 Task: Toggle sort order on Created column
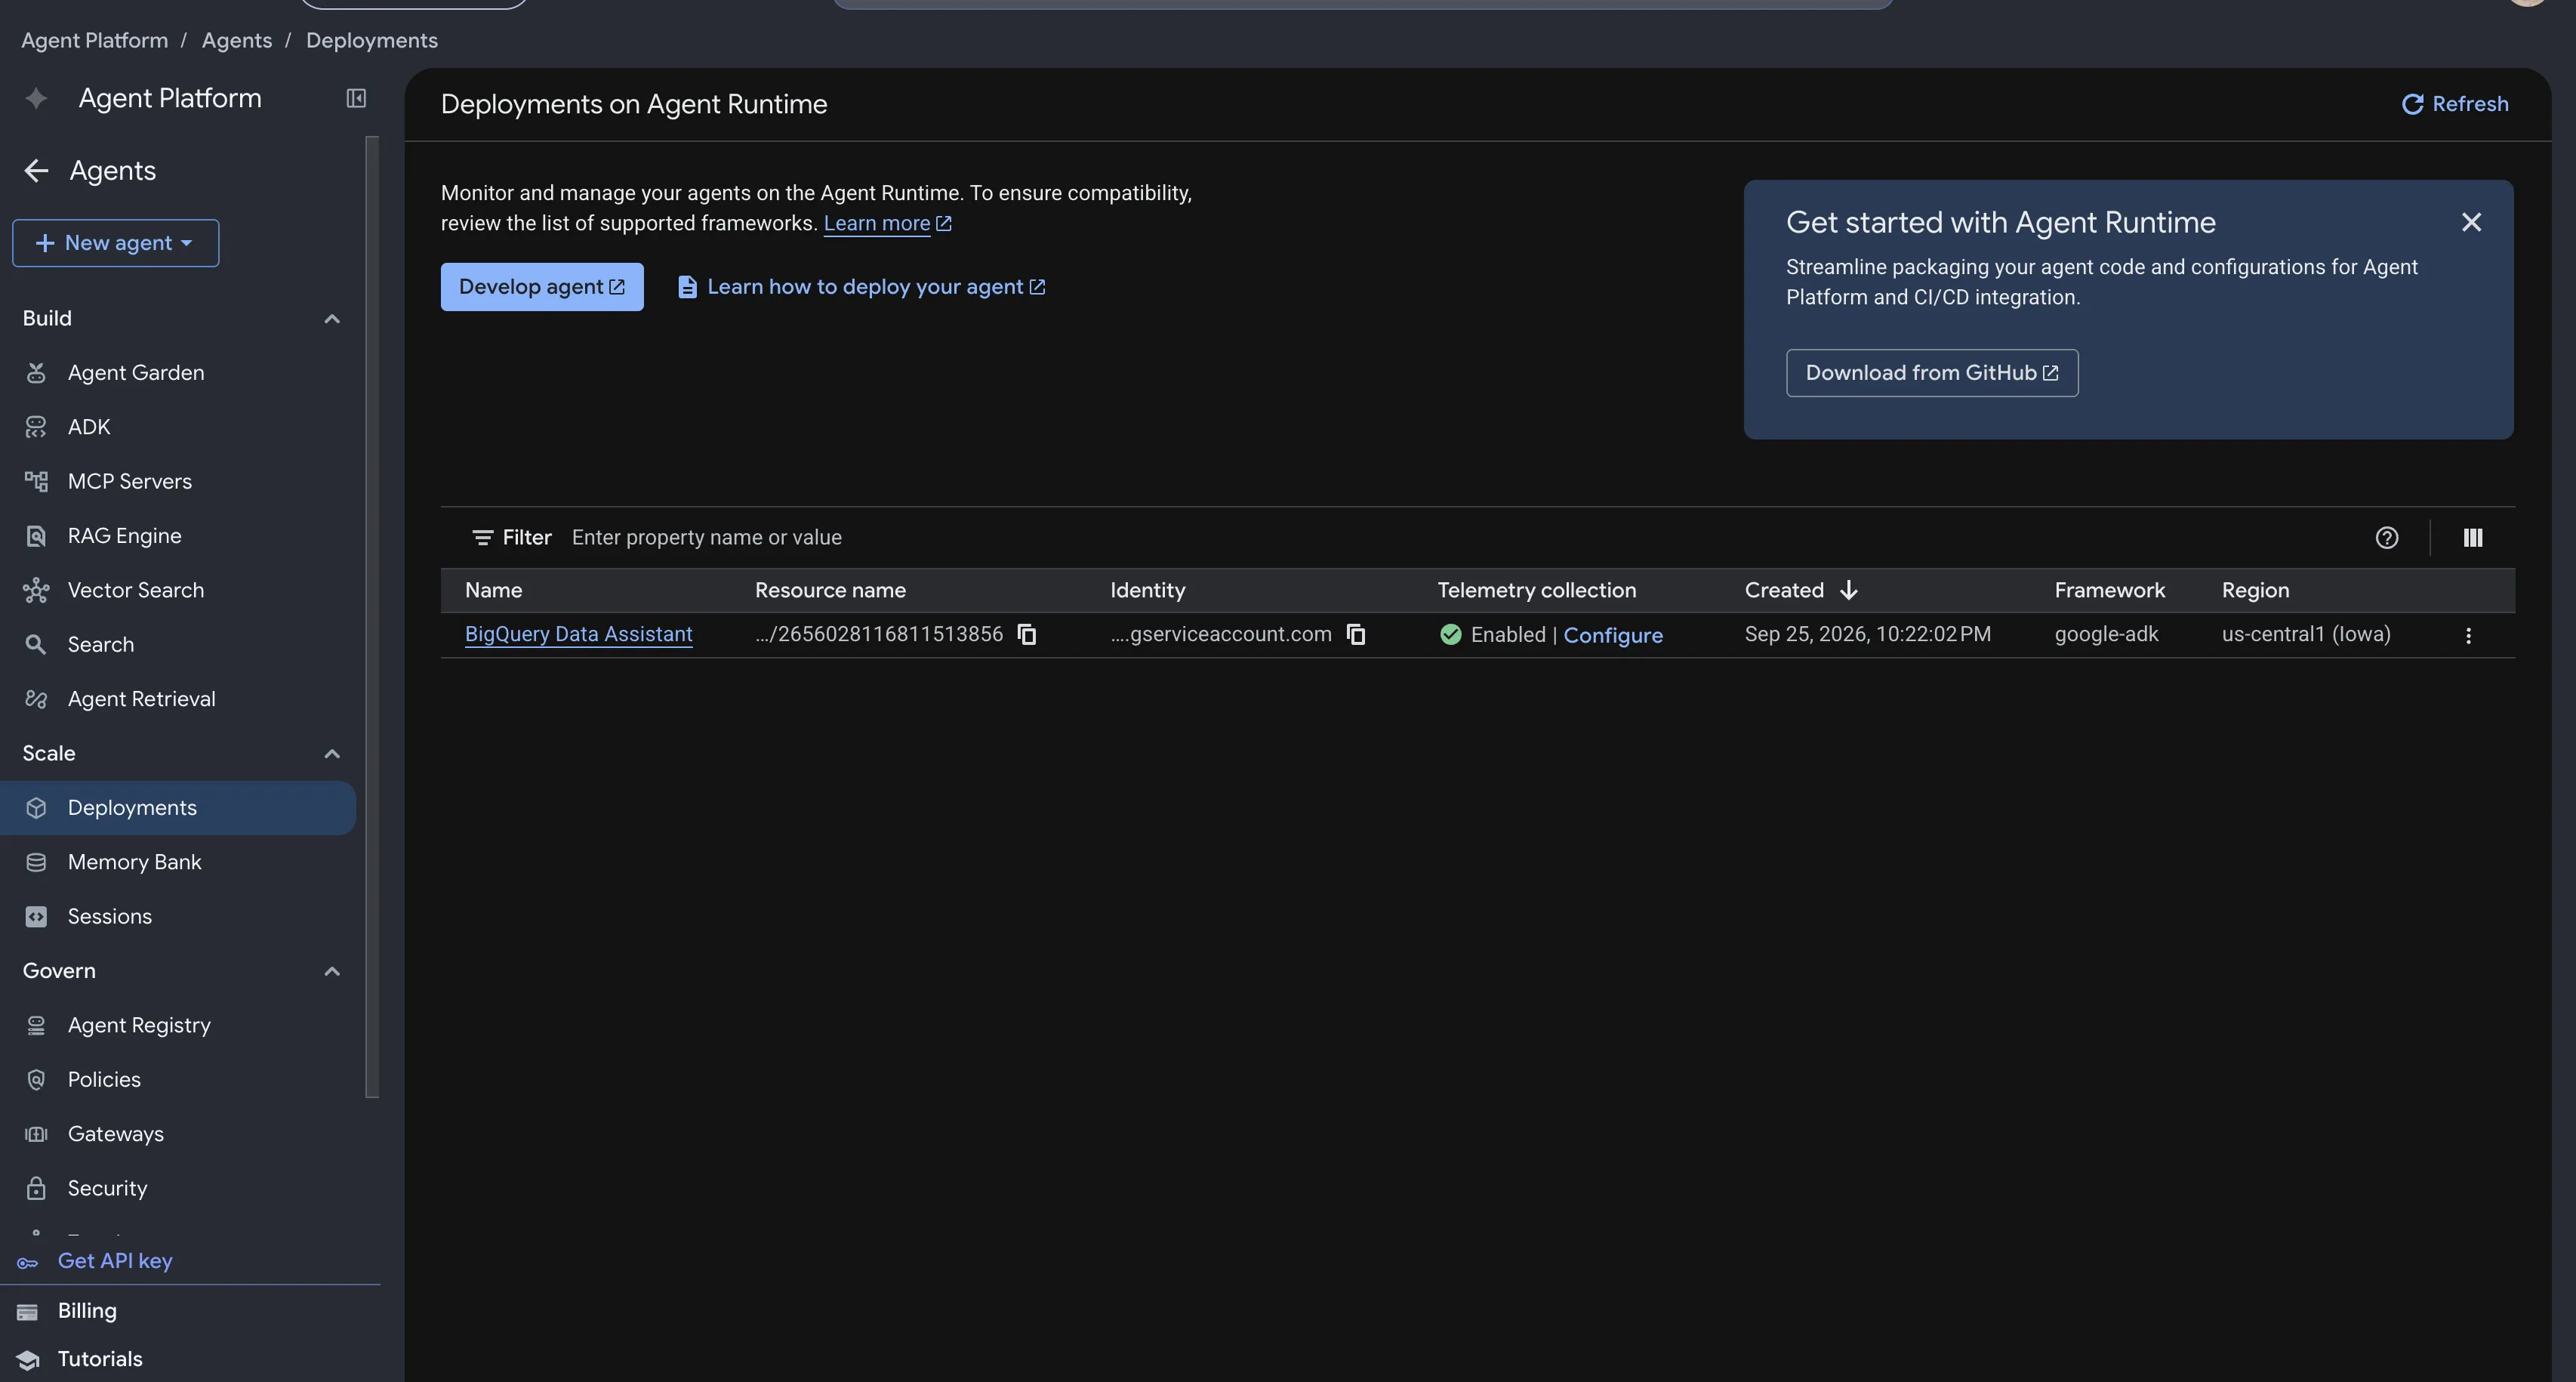click(1801, 590)
